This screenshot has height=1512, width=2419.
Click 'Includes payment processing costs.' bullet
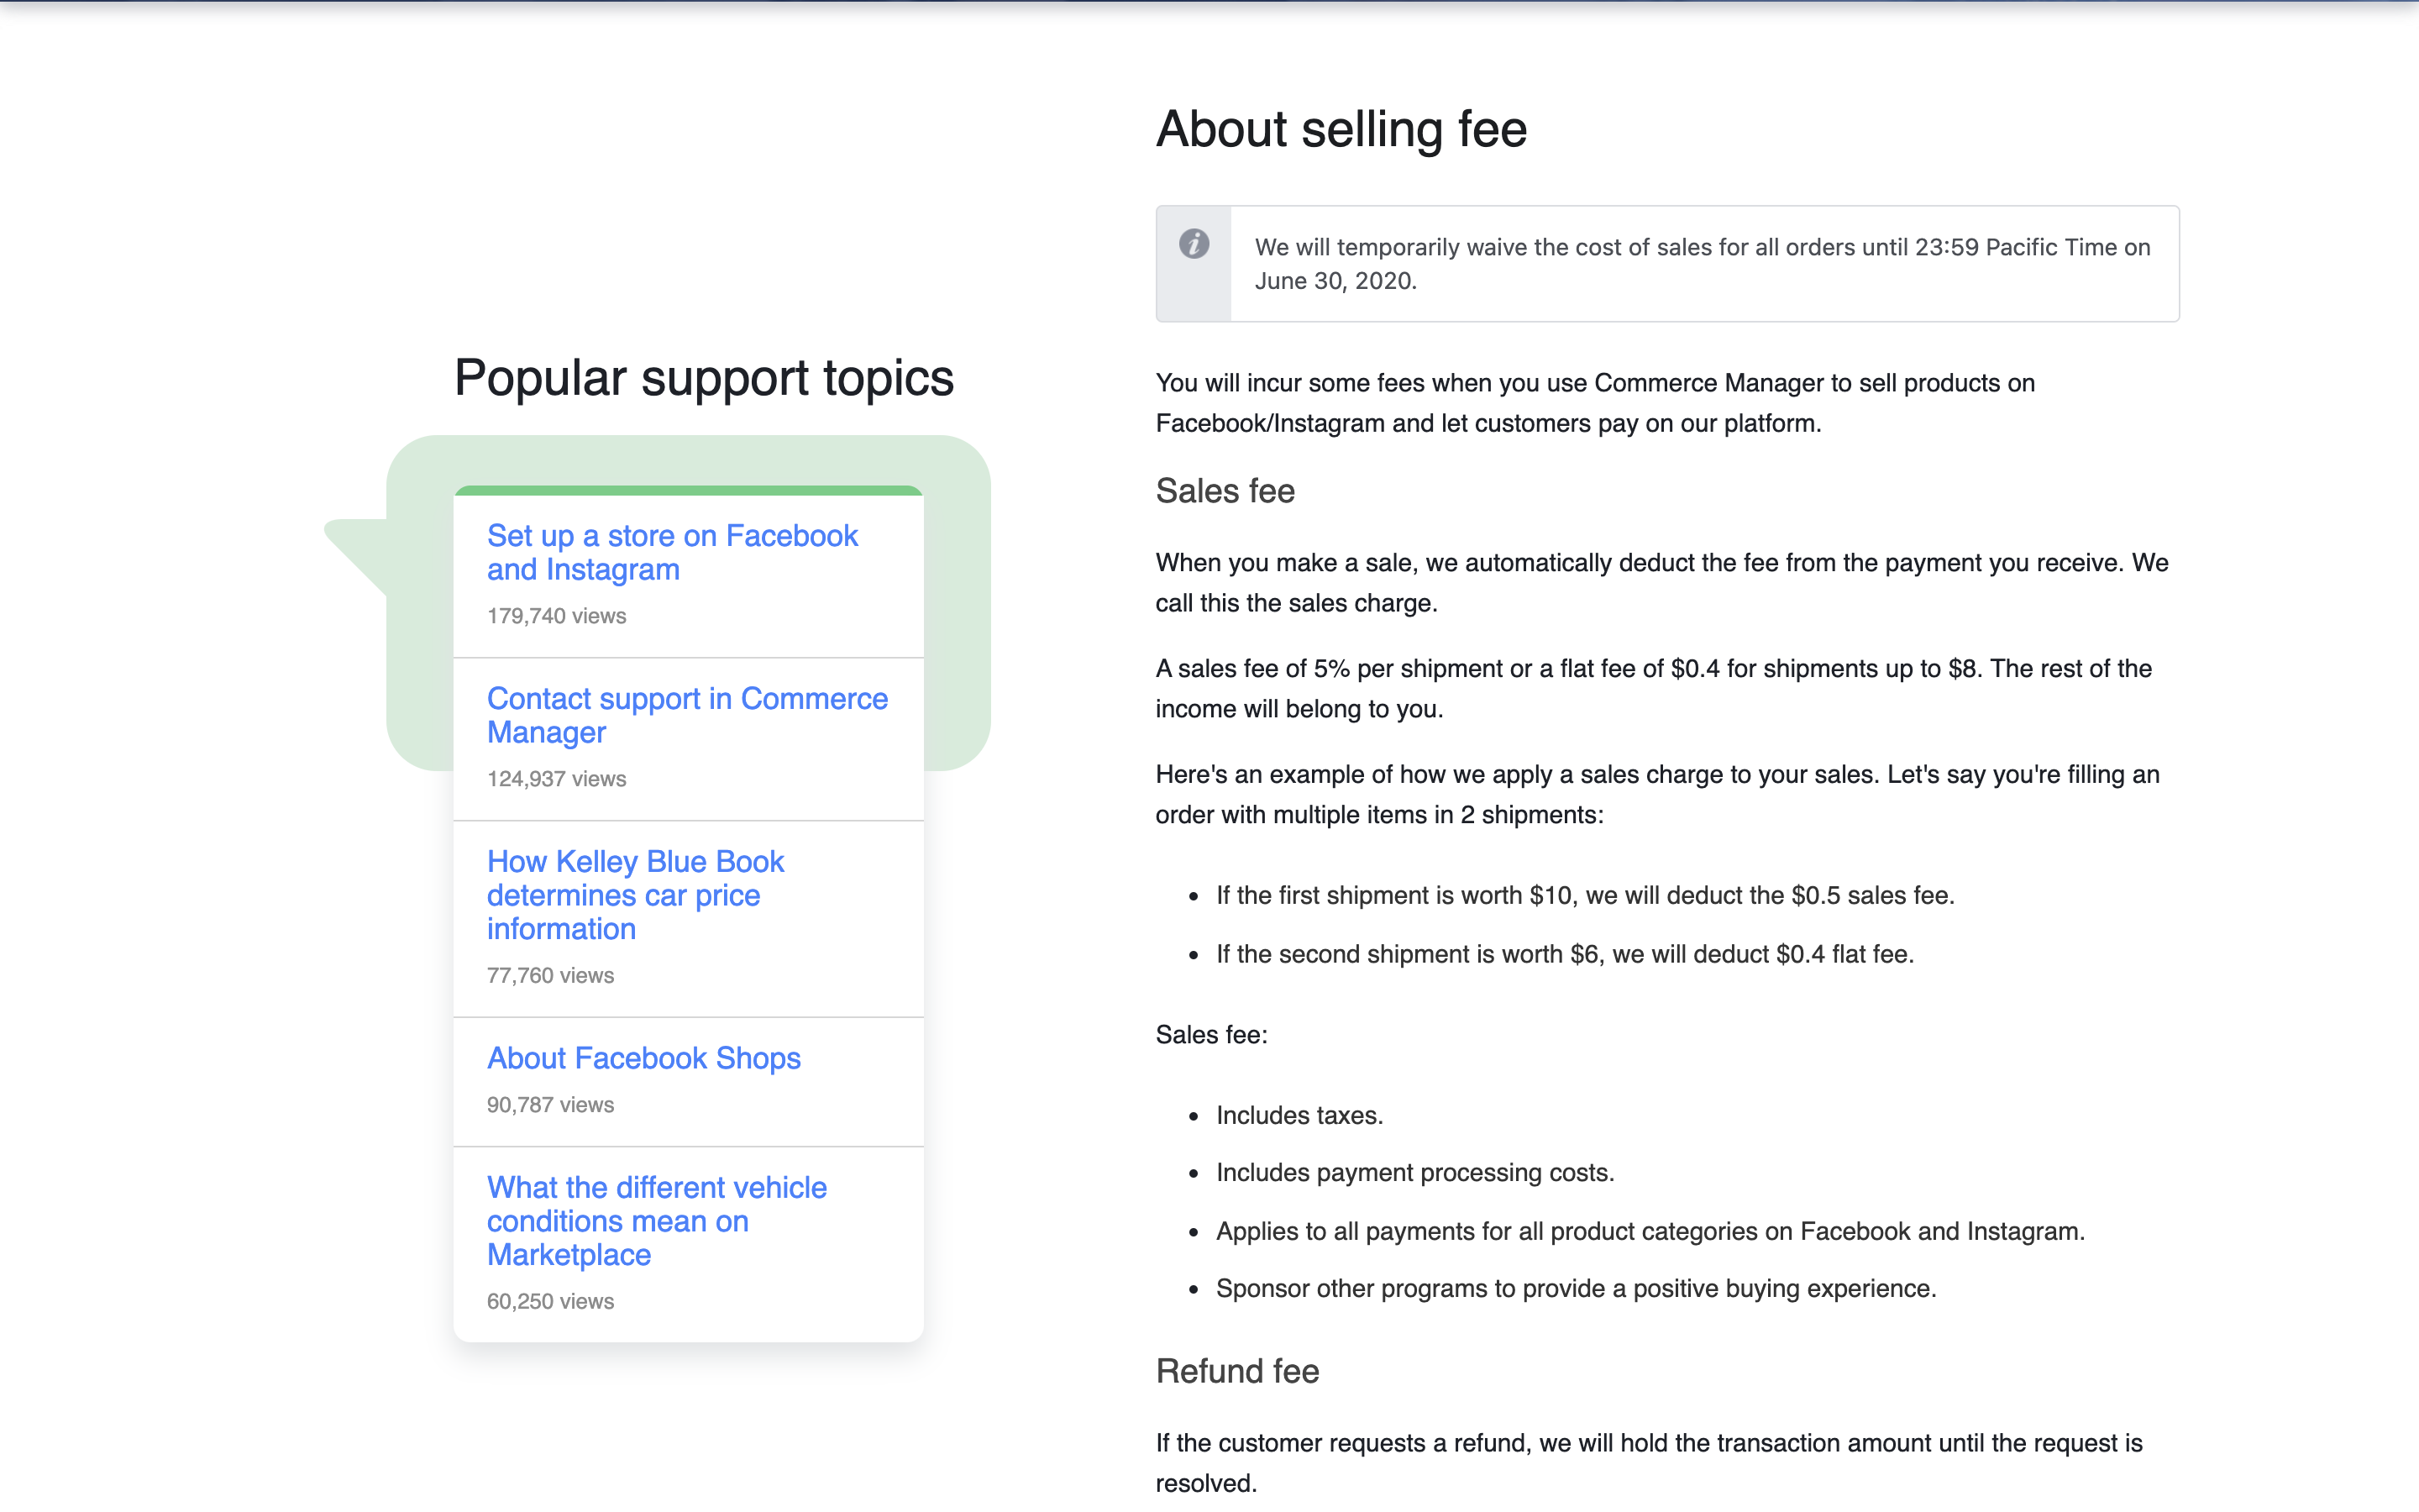(1415, 1173)
